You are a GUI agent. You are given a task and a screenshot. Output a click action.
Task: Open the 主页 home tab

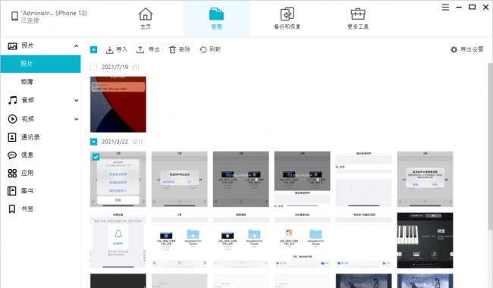point(146,18)
